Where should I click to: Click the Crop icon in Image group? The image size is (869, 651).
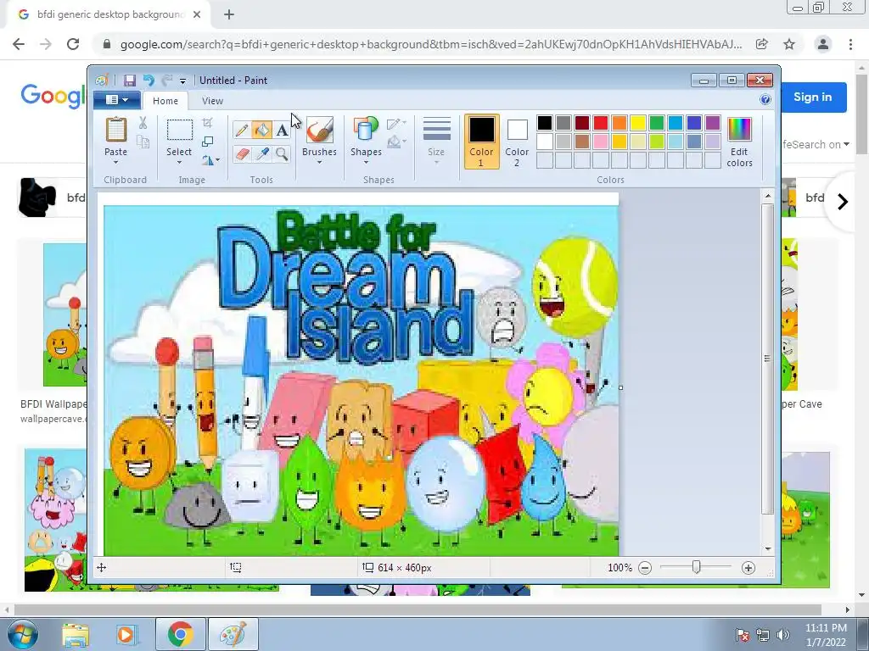click(x=207, y=122)
